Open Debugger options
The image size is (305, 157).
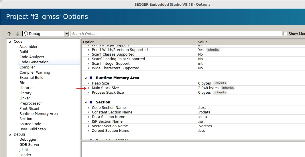pos(28,139)
